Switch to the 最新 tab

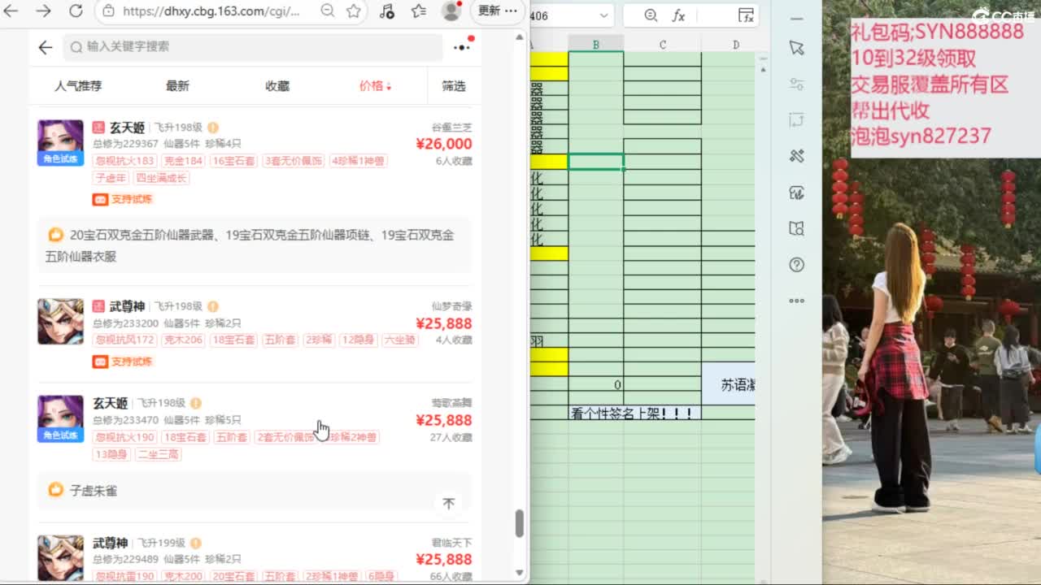(x=177, y=85)
